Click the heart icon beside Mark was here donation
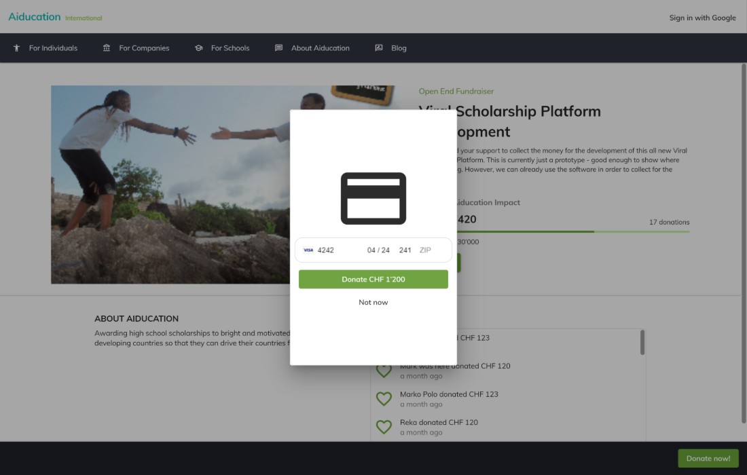Screen dimensions: 747x475 click(x=384, y=370)
